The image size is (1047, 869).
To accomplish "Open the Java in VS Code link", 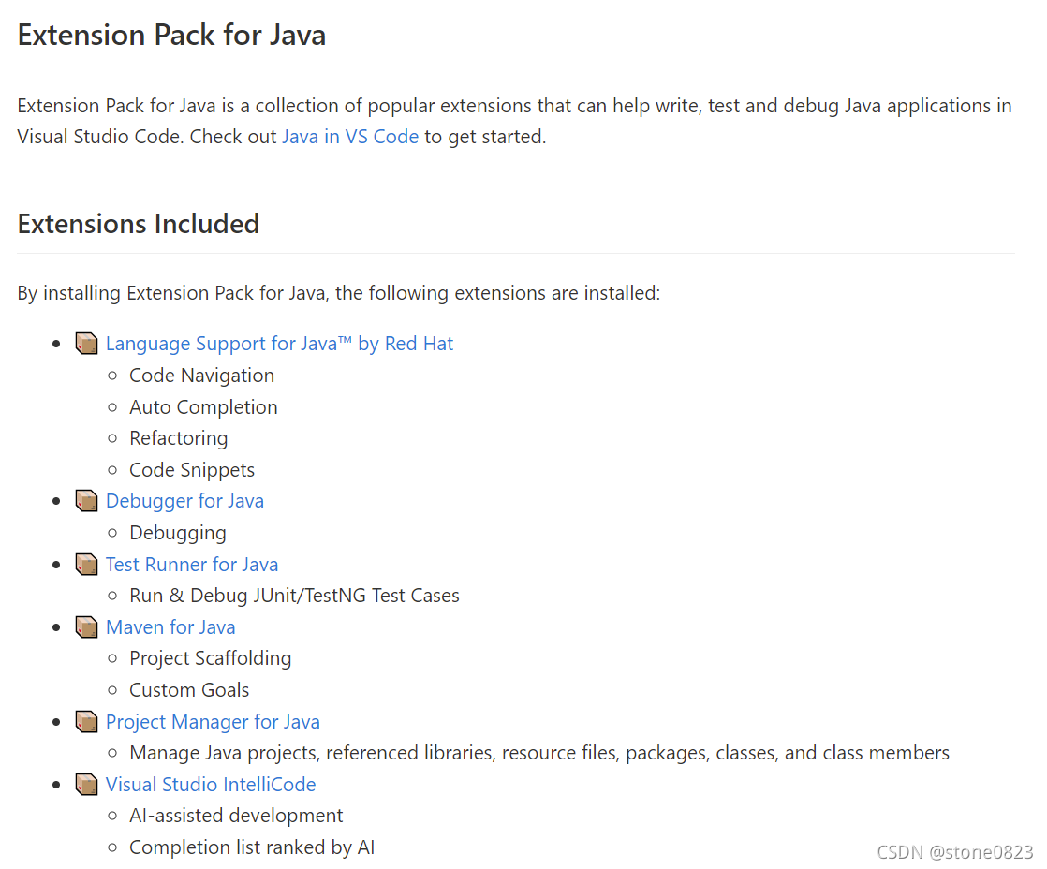I will 349,137.
